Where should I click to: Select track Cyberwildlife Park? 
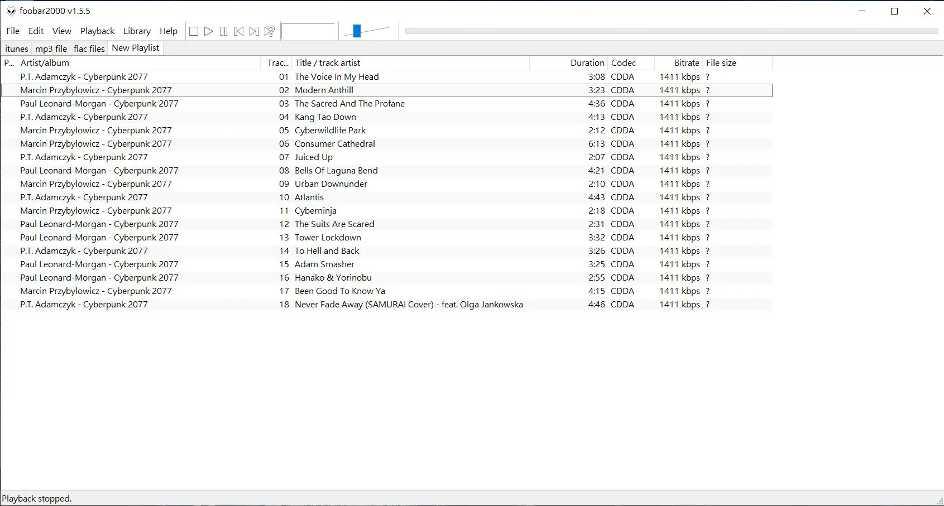(x=387, y=131)
